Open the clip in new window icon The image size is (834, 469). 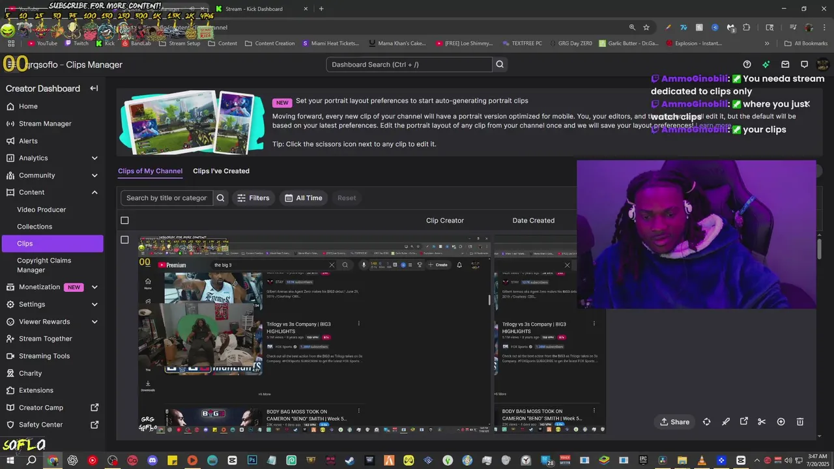[744, 421]
